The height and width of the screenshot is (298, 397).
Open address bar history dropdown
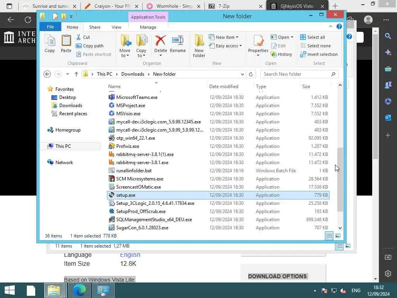pos(242,74)
